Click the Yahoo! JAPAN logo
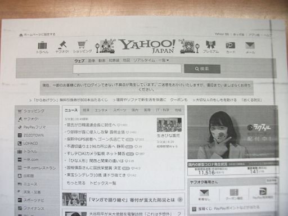Image resolution: width=288 pixels, height=216 pixels. pyautogui.click(x=147, y=46)
